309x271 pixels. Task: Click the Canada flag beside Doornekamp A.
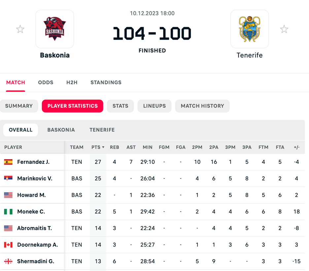[8, 245]
